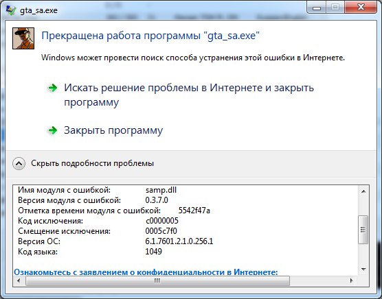Click the CJ character program icon
This screenshot has height=299, width=382.
(23, 38)
